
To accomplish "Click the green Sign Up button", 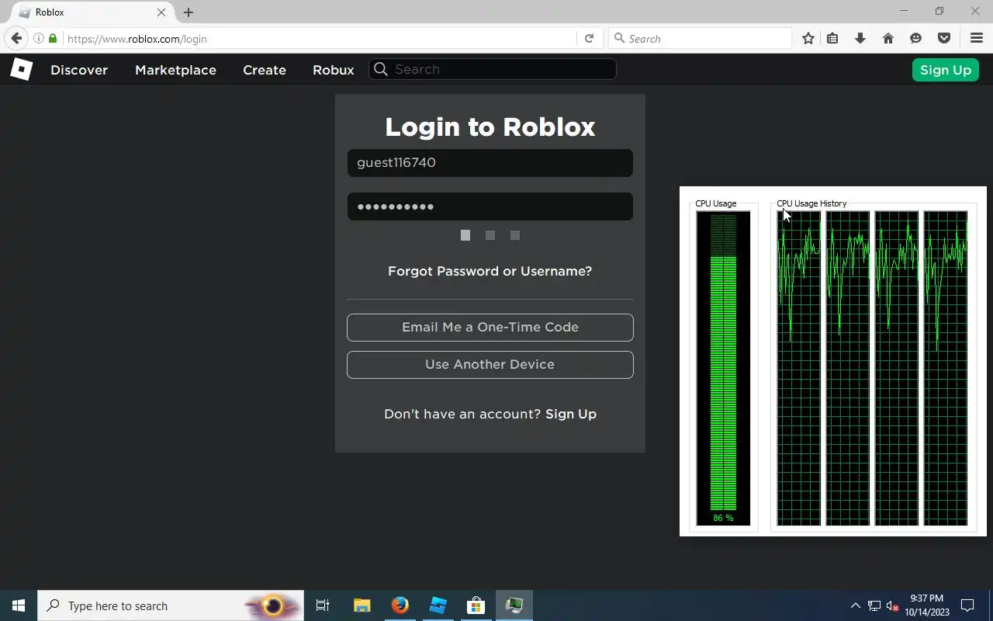I will click(946, 70).
